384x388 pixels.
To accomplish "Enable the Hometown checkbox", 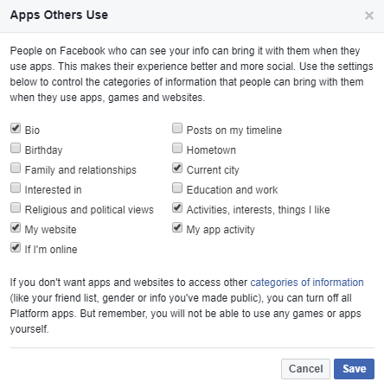I will [177, 148].
